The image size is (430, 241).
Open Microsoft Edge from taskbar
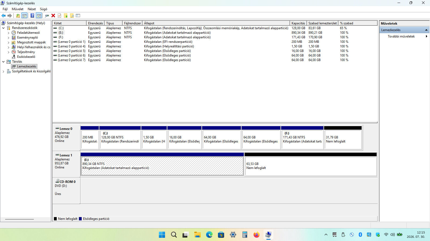point(209,235)
